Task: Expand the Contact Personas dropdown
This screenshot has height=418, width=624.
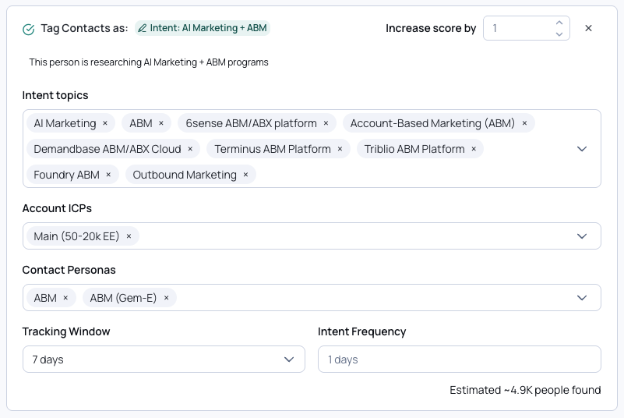Action: pyautogui.click(x=582, y=298)
